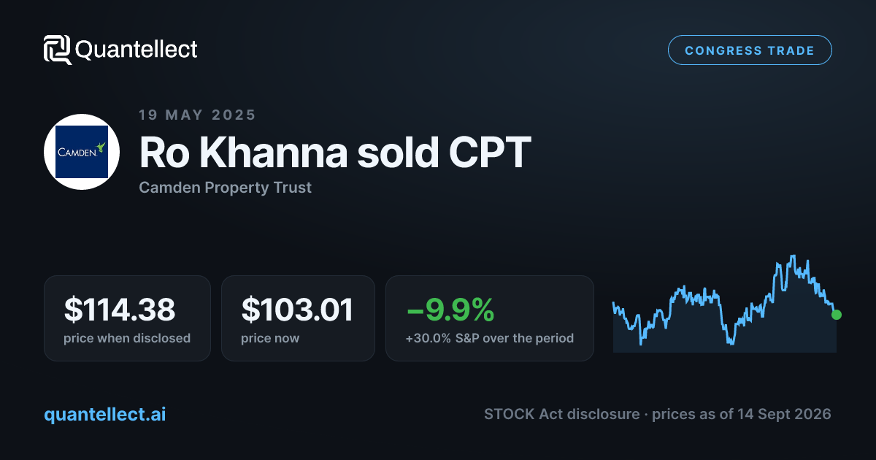Click the +30.0% S&P comparison text

490,338
